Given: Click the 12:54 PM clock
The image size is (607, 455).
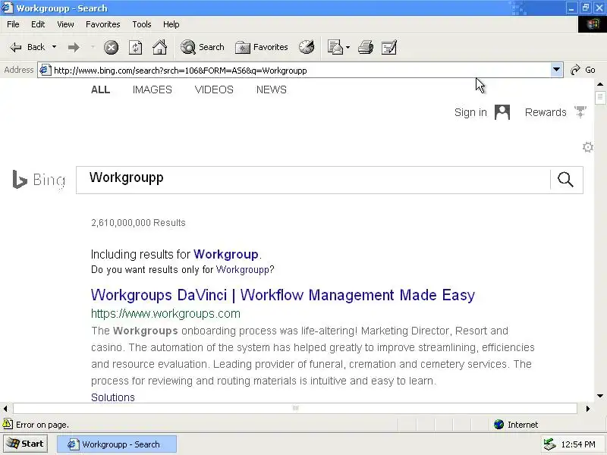Looking at the screenshot, I should [578, 444].
